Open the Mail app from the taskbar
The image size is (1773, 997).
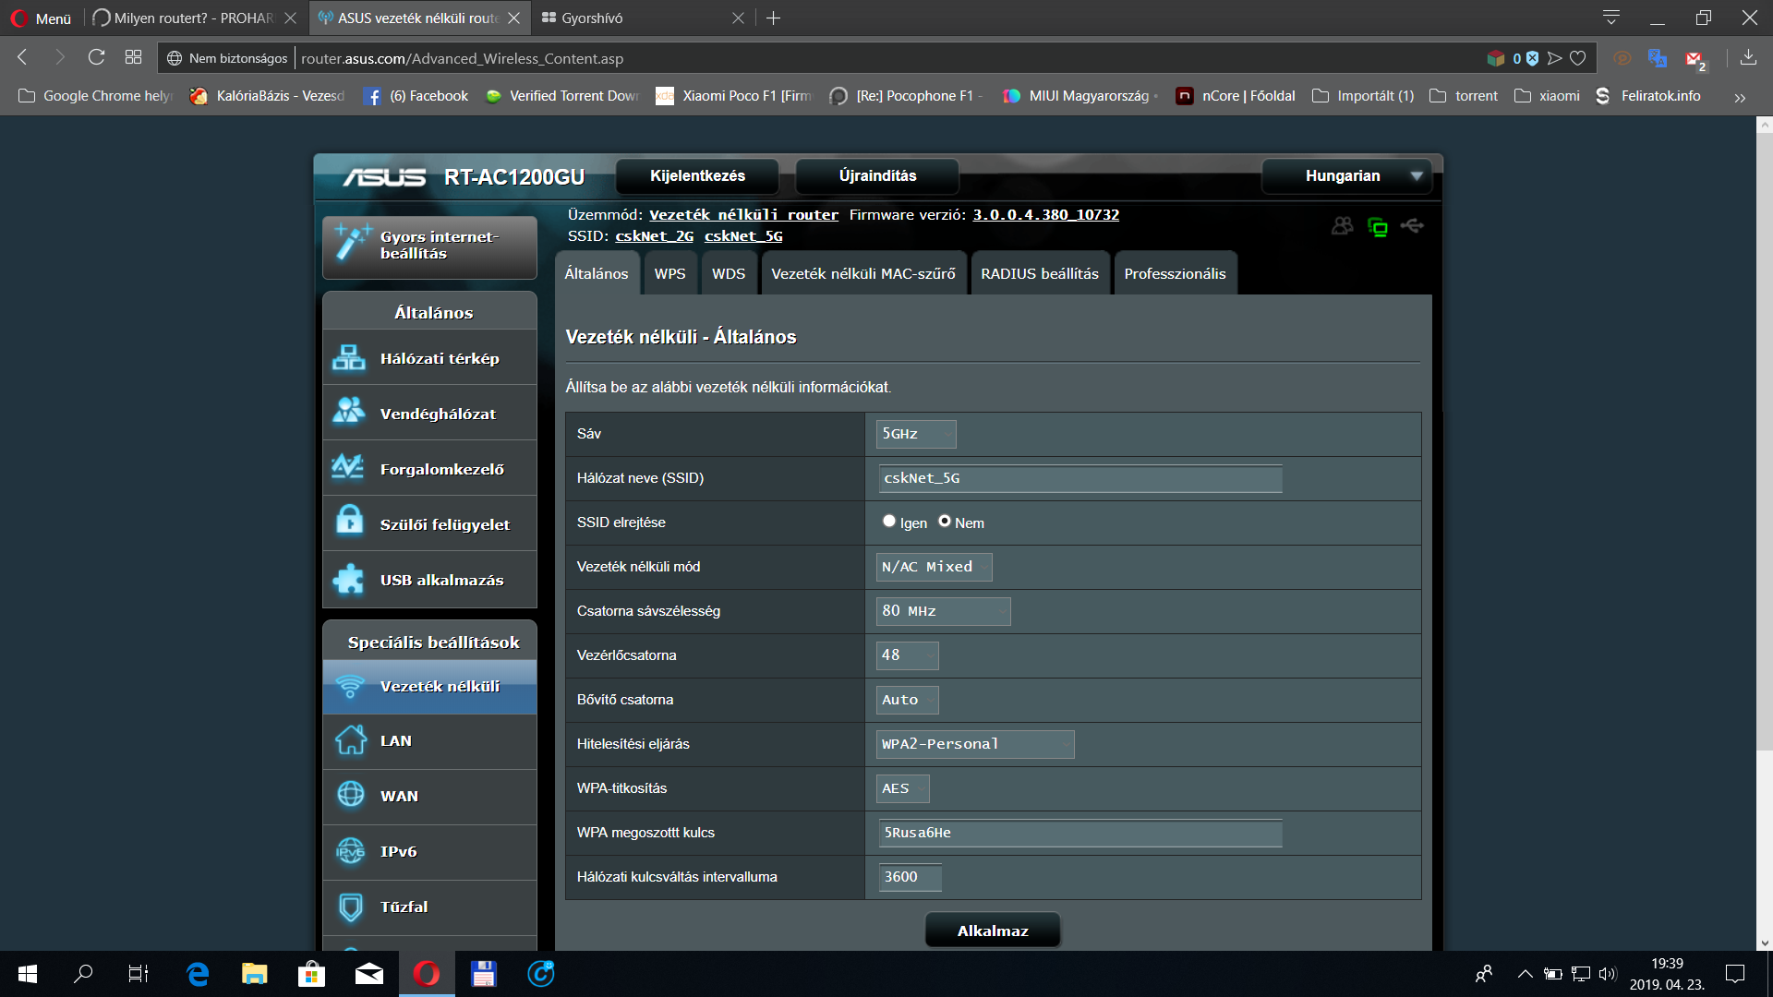(x=369, y=974)
